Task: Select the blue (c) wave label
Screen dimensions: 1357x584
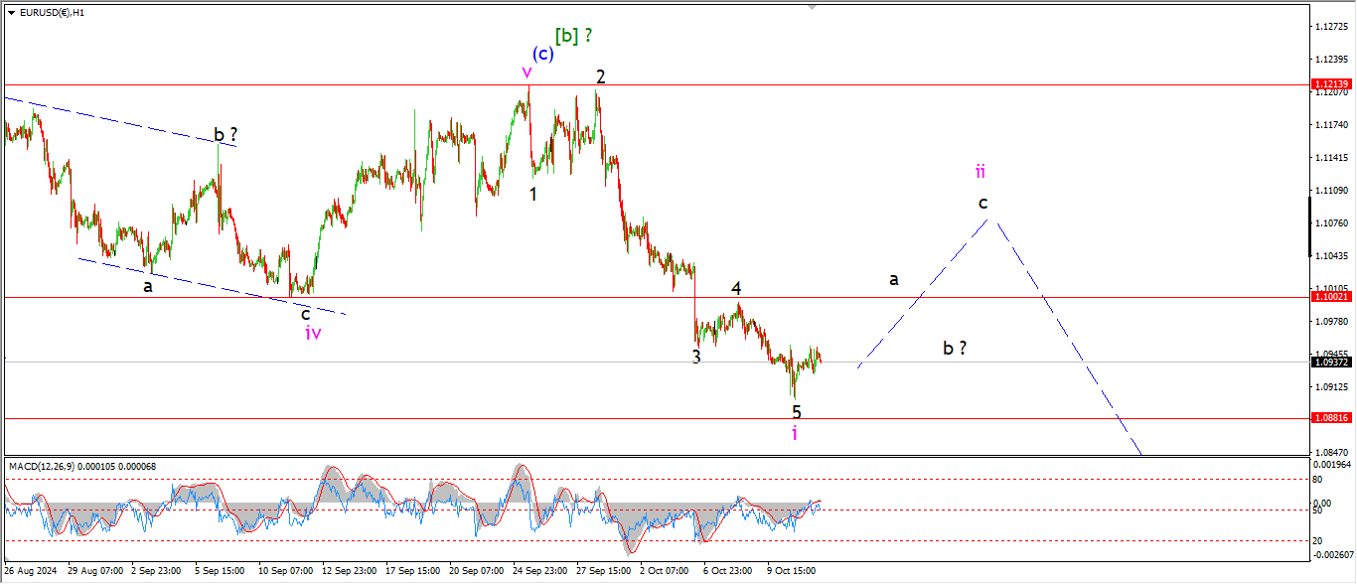Action: [x=542, y=54]
